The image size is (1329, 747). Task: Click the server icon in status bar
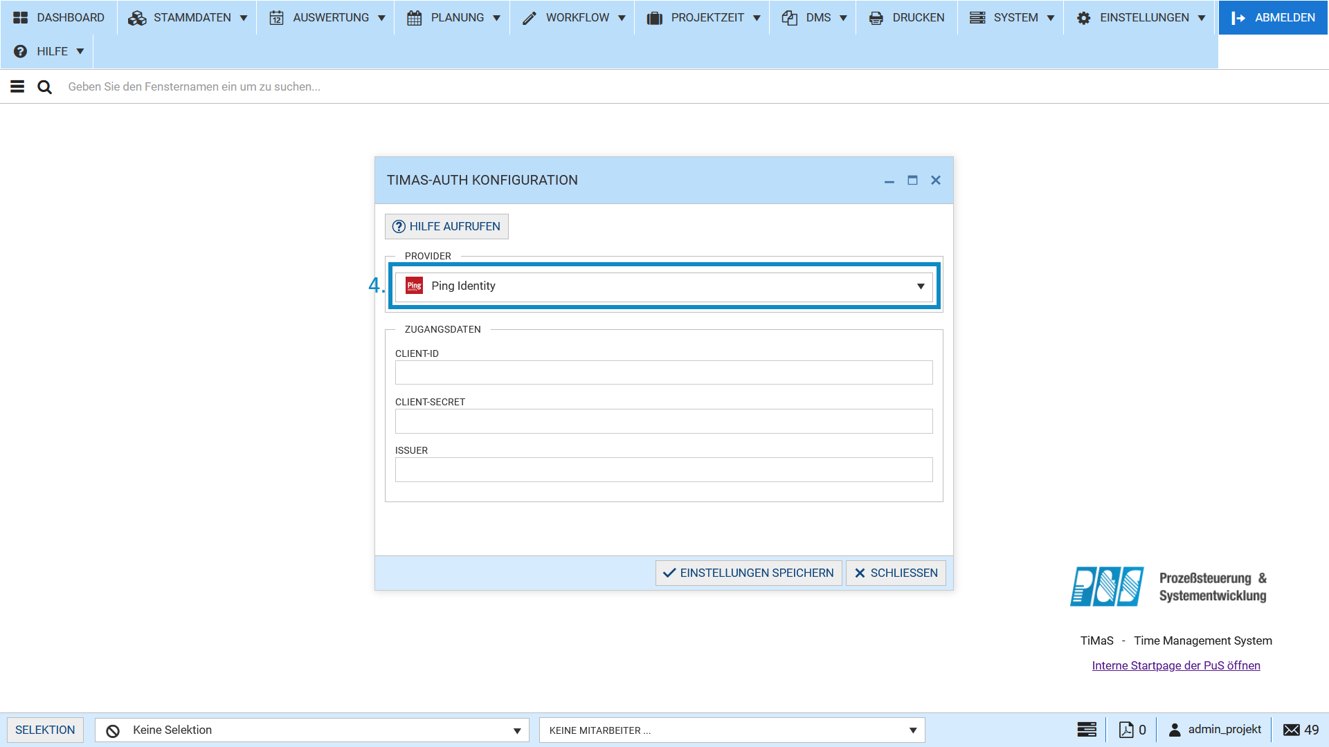point(1087,730)
